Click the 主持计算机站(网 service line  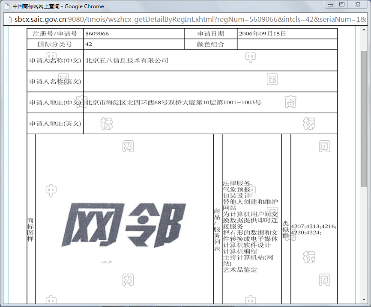coord(248,257)
